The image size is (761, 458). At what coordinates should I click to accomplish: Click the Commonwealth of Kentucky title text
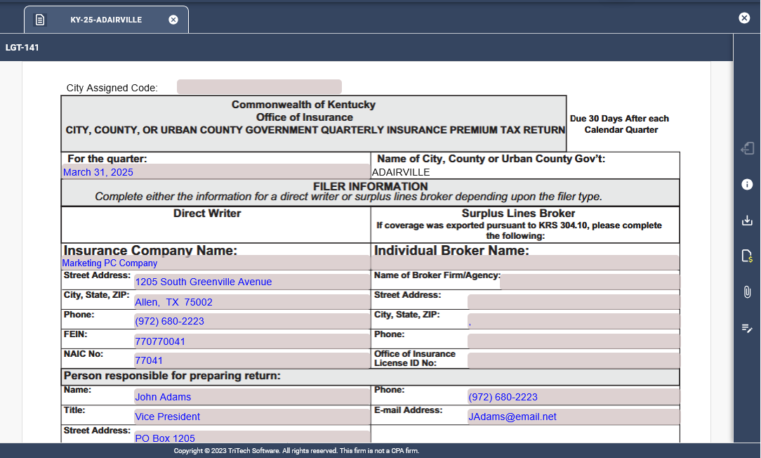pos(303,105)
